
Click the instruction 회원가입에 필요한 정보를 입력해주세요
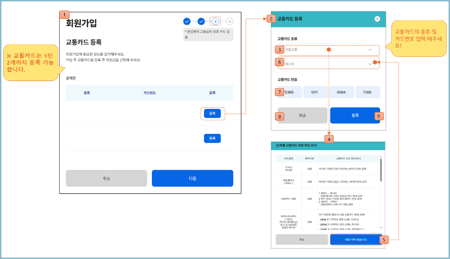[x=95, y=54]
